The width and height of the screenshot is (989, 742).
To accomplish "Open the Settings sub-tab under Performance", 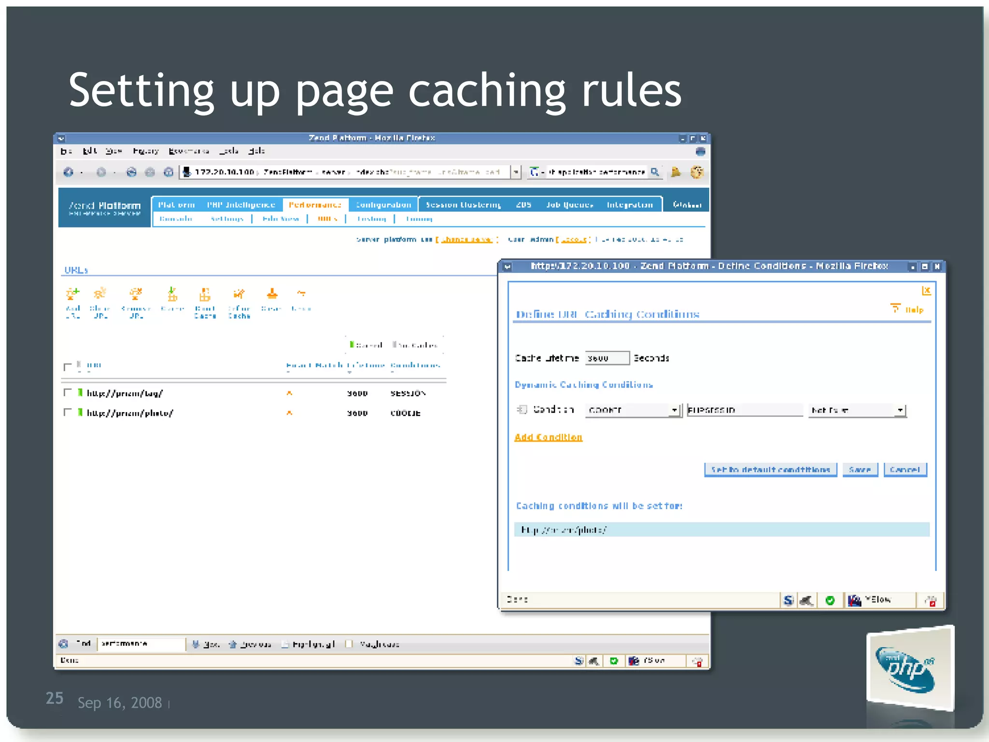I will click(226, 219).
